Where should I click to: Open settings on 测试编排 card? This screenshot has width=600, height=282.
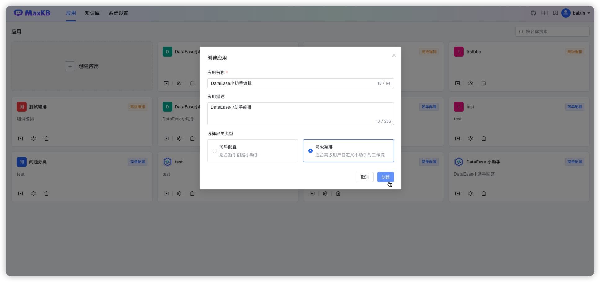[x=34, y=138]
